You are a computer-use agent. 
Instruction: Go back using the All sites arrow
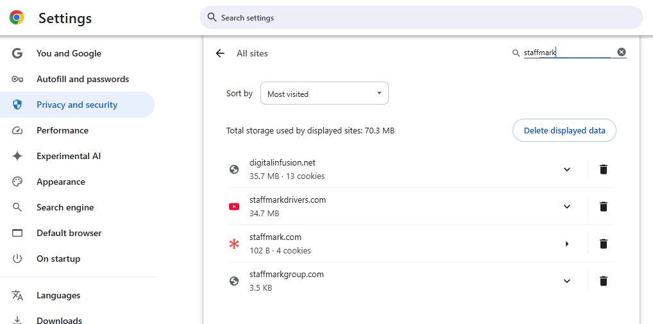coord(220,53)
